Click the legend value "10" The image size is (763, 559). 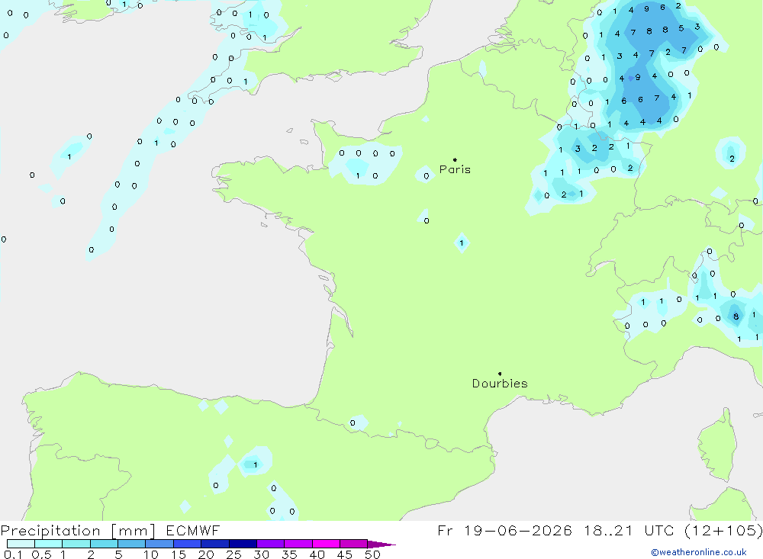coord(151,554)
